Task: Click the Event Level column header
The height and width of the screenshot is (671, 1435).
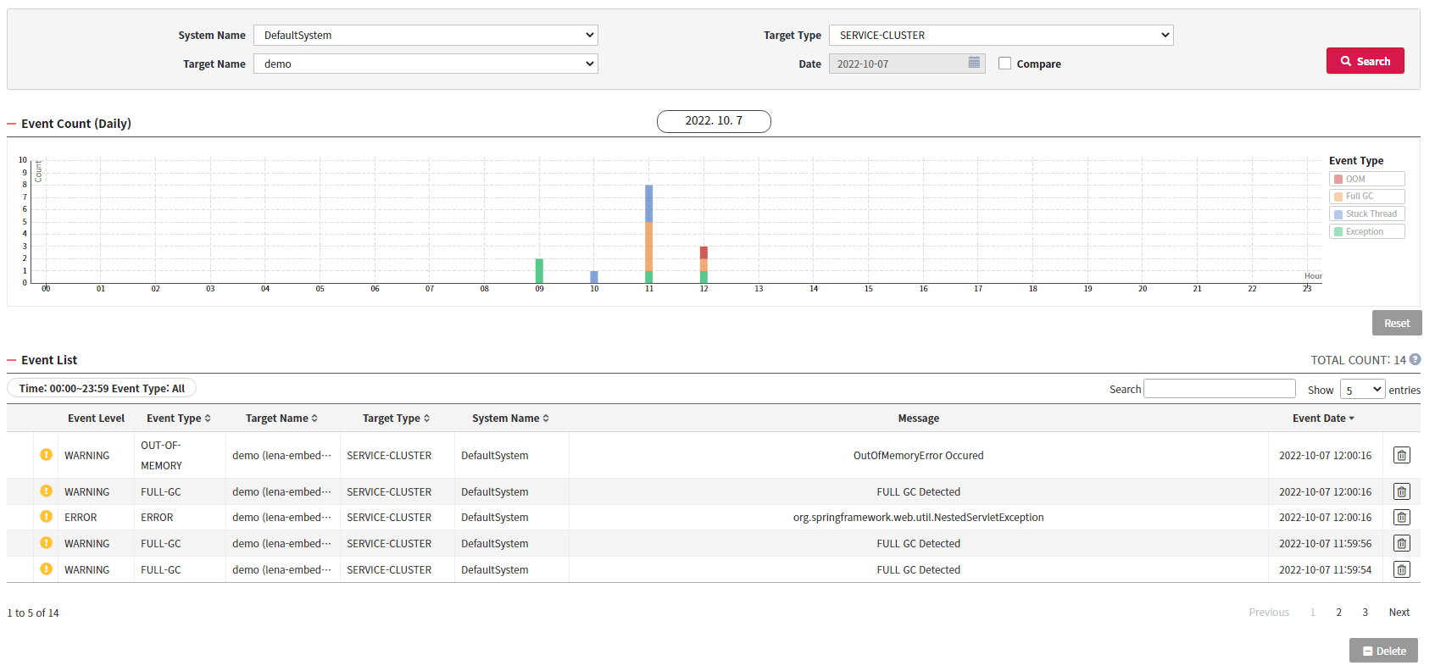Action: coord(96,418)
